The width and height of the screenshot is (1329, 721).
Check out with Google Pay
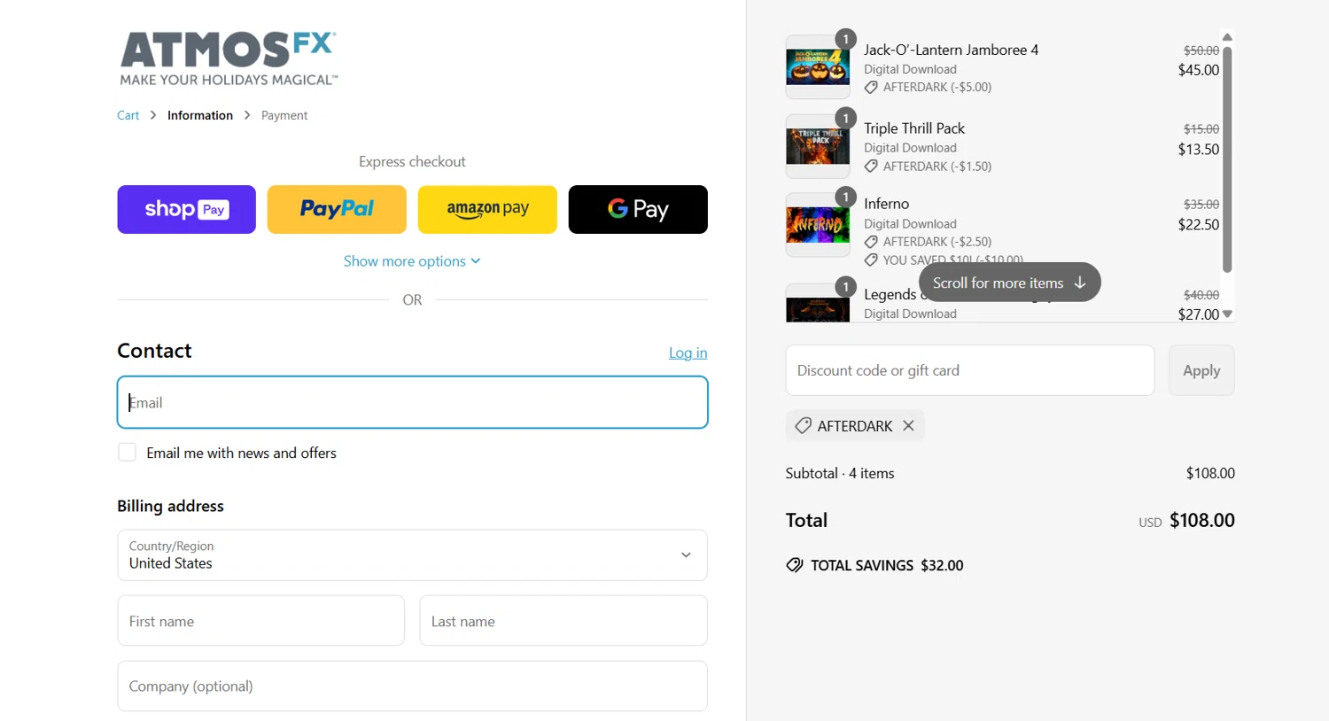638,209
